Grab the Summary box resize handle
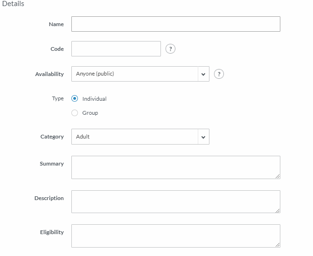Viewport: 313px width, 256px height. [278, 176]
